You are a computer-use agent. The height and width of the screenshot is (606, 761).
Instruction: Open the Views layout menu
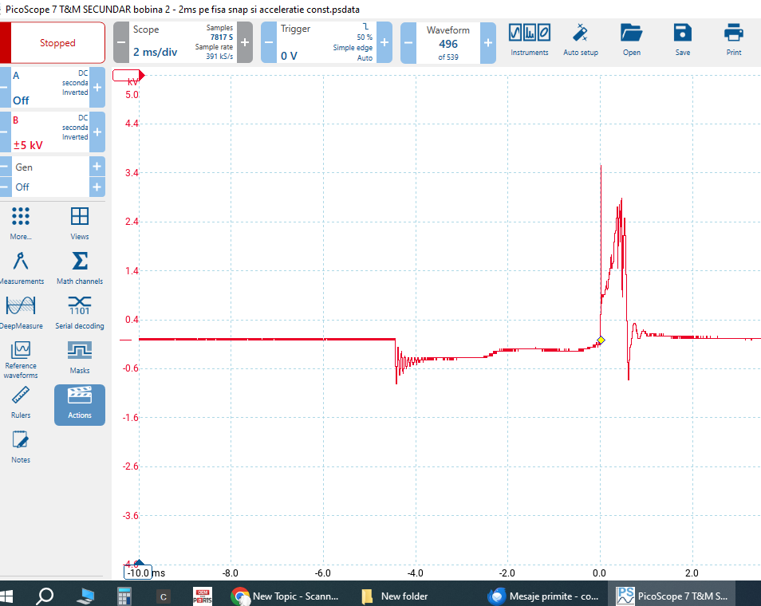point(79,222)
